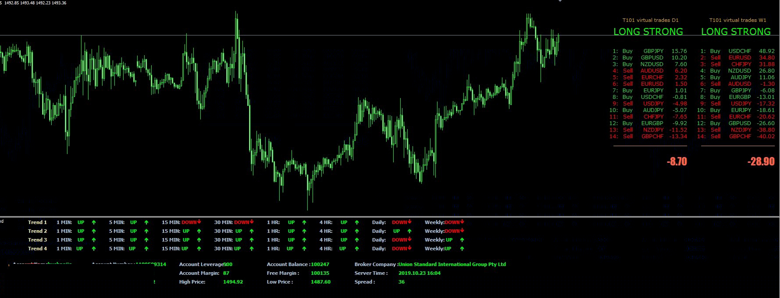Click the Account Margin value 87
This screenshot has width=780, height=298.
click(226, 273)
